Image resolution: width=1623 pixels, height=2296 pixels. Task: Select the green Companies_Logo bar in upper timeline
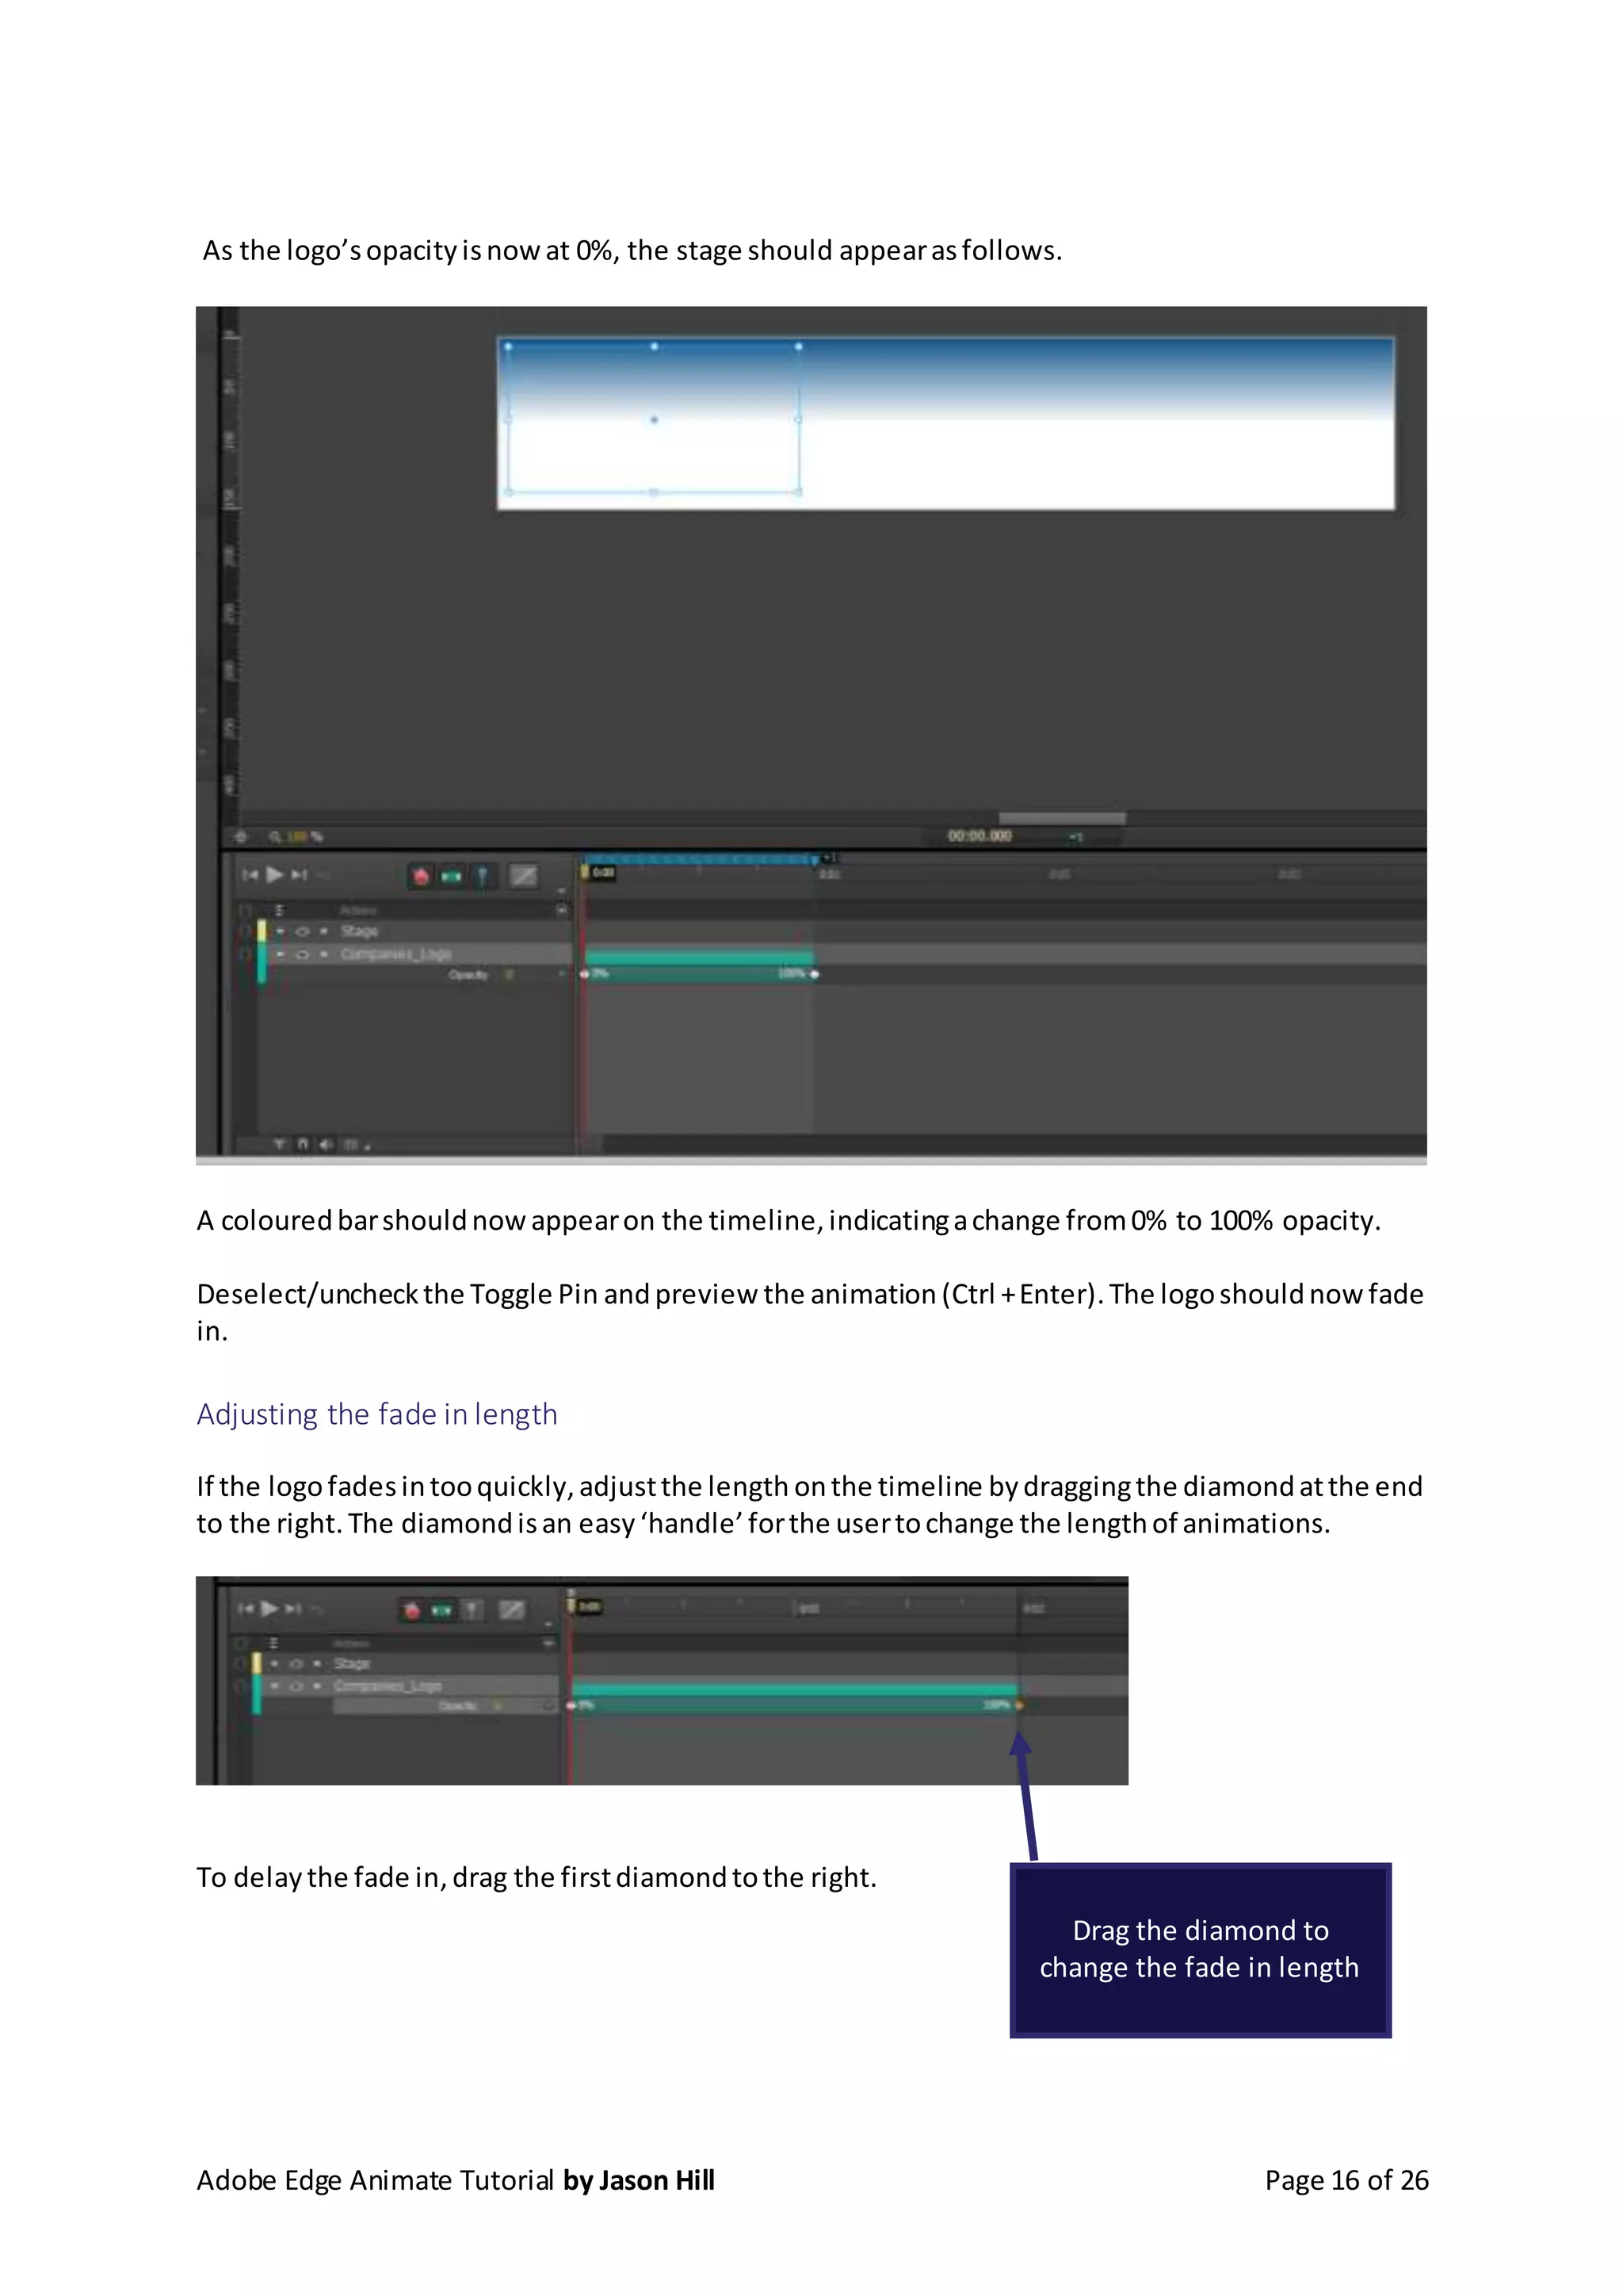click(x=700, y=958)
